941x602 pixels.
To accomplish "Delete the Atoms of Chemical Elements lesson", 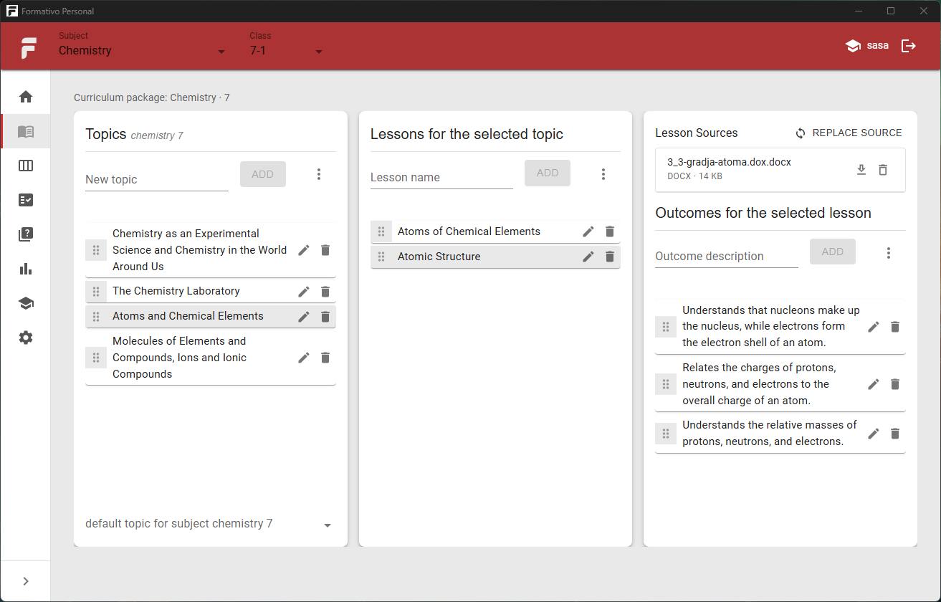I will coord(610,231).
